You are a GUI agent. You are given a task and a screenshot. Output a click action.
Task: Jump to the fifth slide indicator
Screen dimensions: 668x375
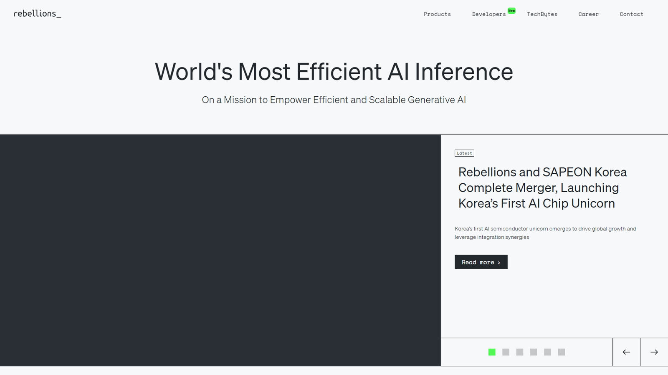tap(547, 352)
